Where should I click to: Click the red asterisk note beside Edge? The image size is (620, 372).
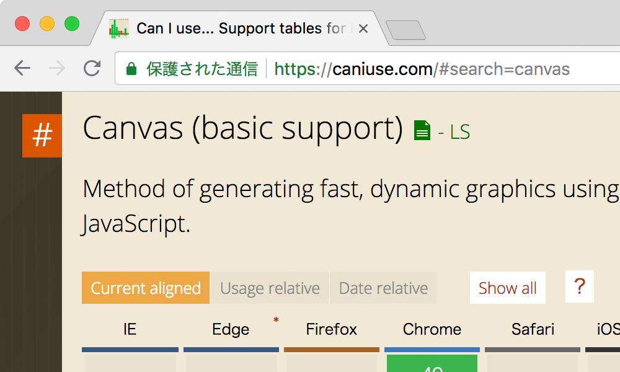(x=276, y=319)
